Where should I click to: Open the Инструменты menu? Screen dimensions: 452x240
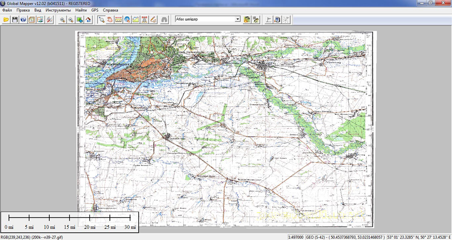(58, 10)
